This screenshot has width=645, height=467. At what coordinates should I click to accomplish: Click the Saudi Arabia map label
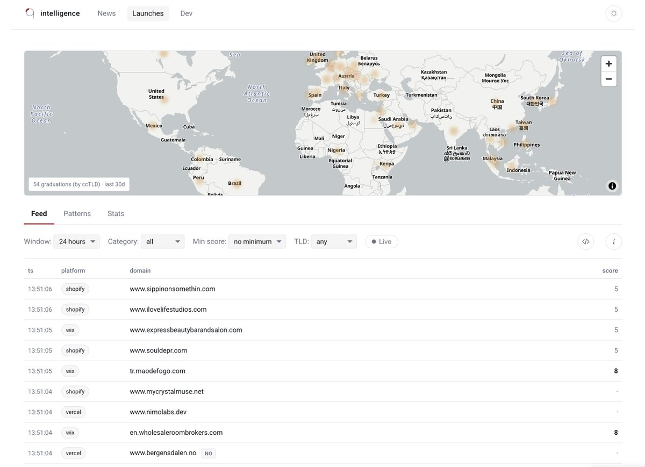click(393, 122)
